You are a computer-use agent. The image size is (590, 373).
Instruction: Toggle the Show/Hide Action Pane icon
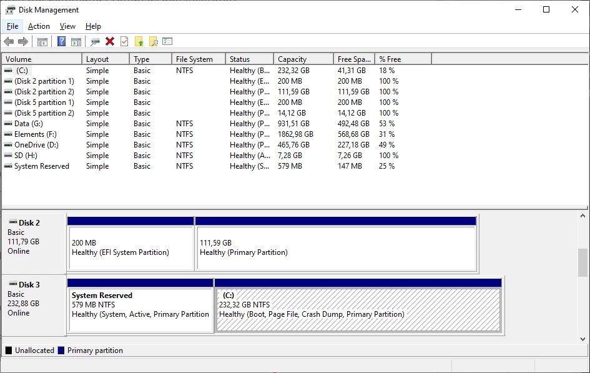[x=76, y=41]
